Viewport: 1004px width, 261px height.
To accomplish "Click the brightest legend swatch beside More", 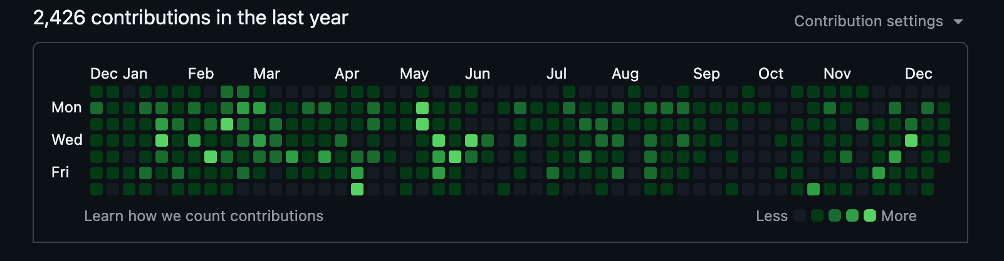I will click(x=870, y=215).
